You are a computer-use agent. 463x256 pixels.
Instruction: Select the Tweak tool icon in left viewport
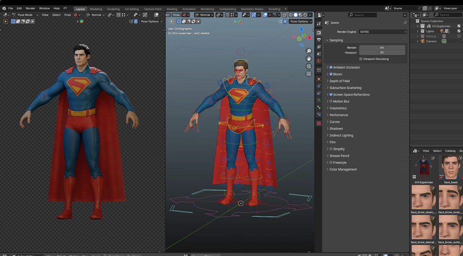point(6,21)
